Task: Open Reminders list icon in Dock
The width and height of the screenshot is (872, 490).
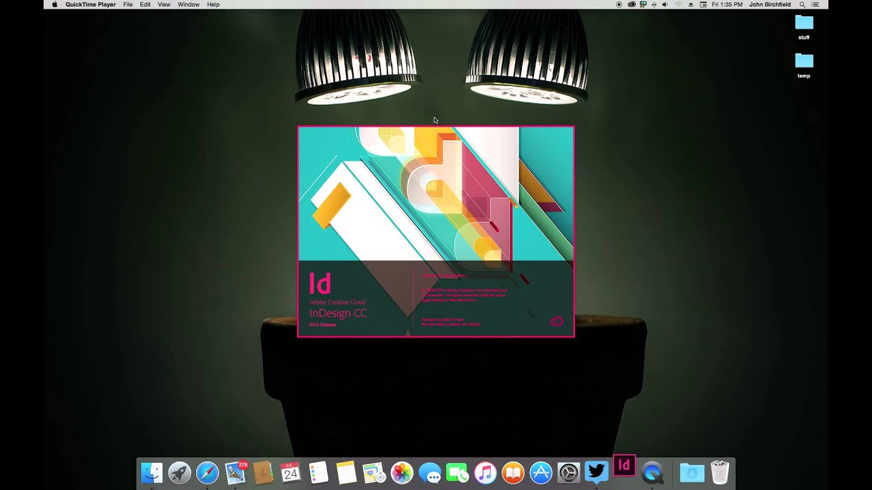Action: tap(318, 472)
